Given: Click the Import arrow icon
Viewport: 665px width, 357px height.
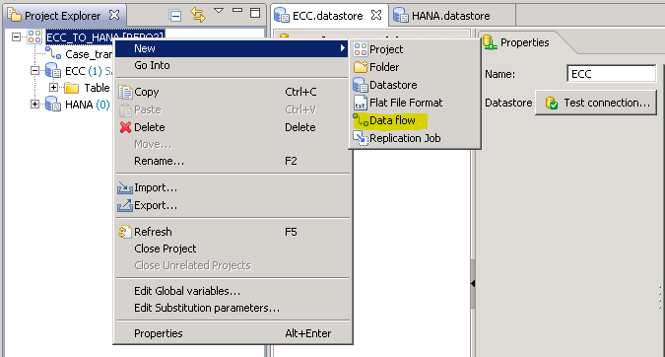Looking at the screenshot, I should (x=125, y=187).
